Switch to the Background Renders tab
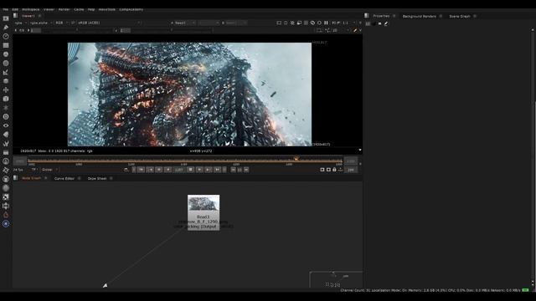Screen dimensions: 536x301 click(419, 16)
